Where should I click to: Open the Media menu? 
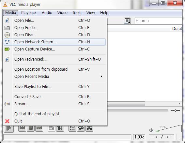(x=10, y=13)
